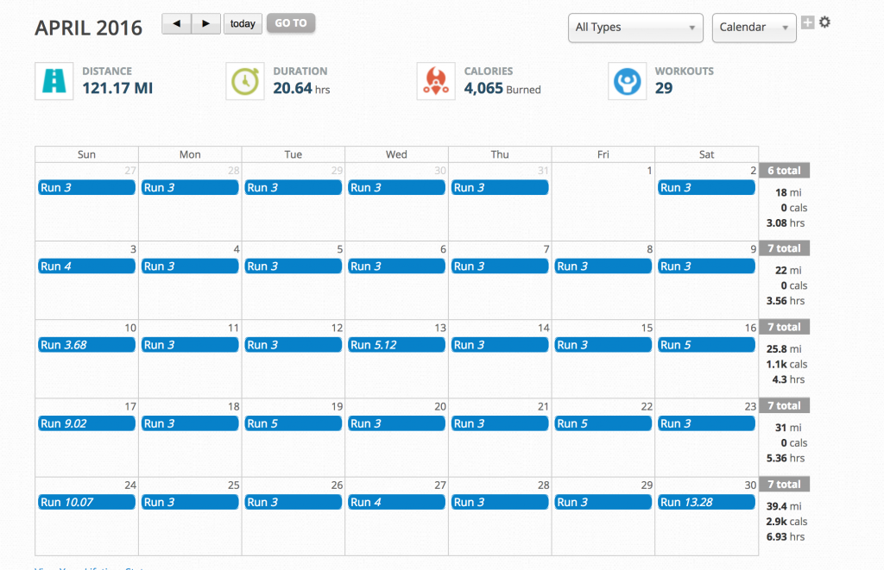884x570 pixels.
Task: Click the 5.36 hrs weekly duration
Action: click(x=786, y=459)
